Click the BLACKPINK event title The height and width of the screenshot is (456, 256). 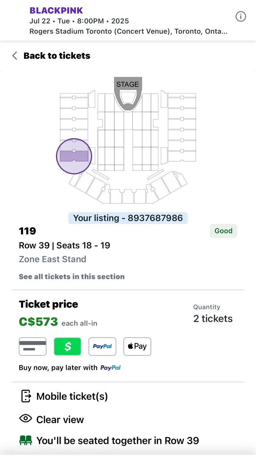(56, 10)
